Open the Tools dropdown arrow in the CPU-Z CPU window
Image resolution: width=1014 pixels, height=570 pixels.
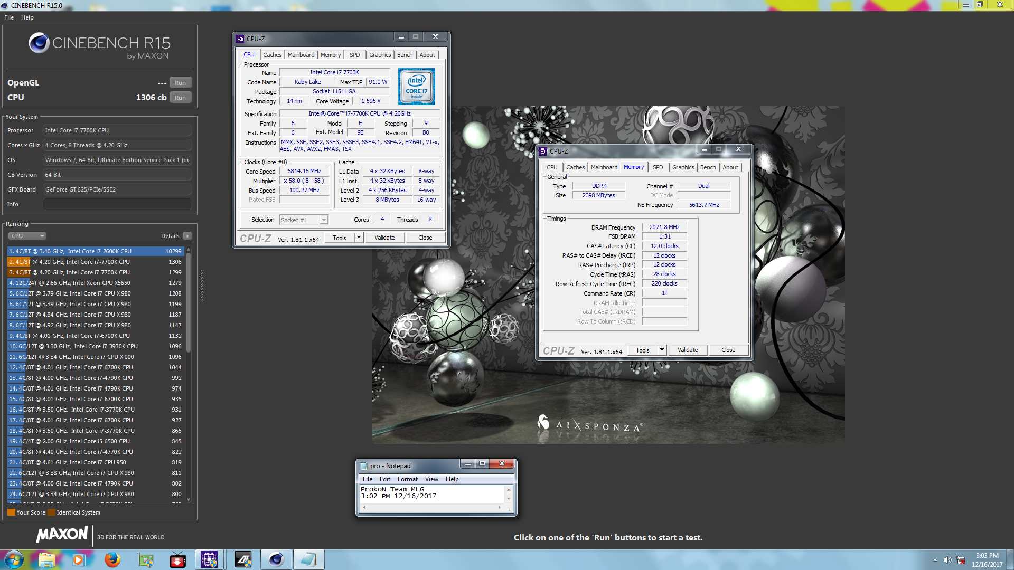point(359,237)
